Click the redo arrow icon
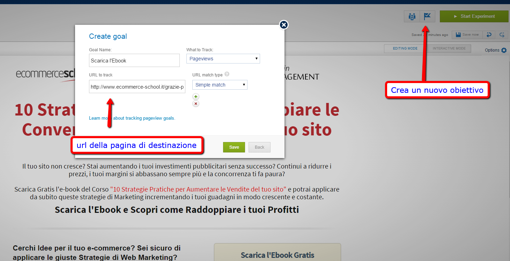510x261 pixels. tap(502, 35)
